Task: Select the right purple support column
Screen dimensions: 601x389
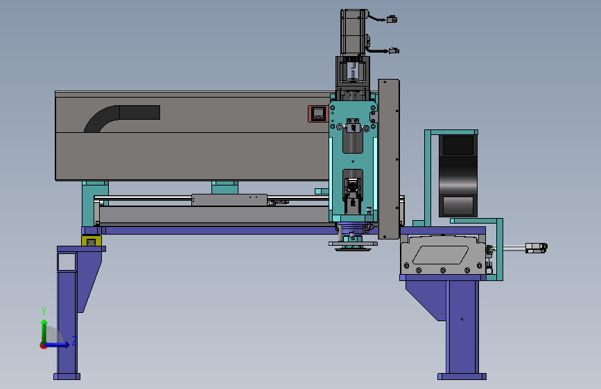Action: tap(462, 327)
